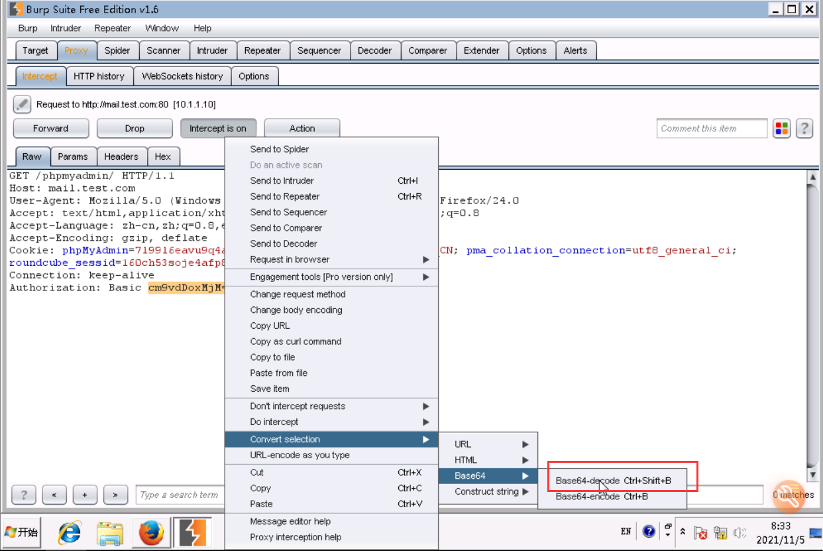Switch to the Hex view tab
Screen dimensions: 823x551
coord(163,156)
